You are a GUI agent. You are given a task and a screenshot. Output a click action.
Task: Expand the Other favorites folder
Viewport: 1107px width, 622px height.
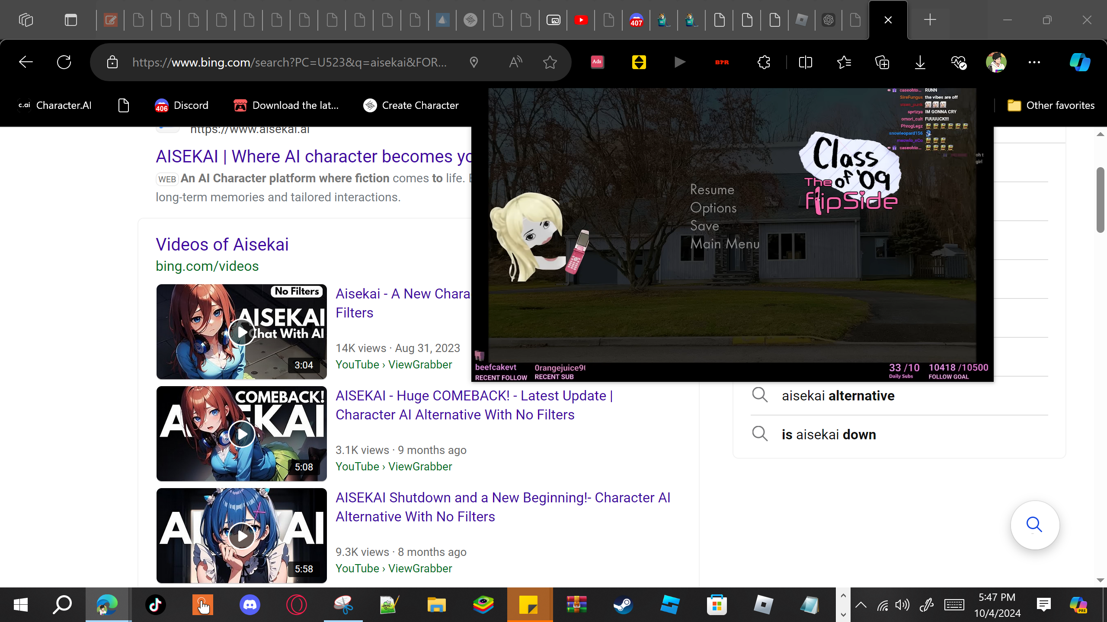pos(1051,105)
